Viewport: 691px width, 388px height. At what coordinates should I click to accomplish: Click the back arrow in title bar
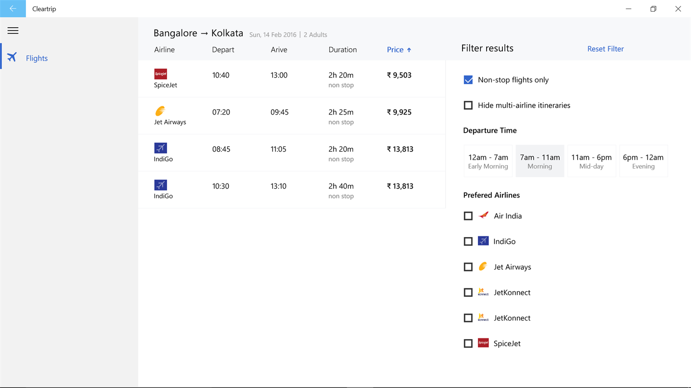click(13, 9)
